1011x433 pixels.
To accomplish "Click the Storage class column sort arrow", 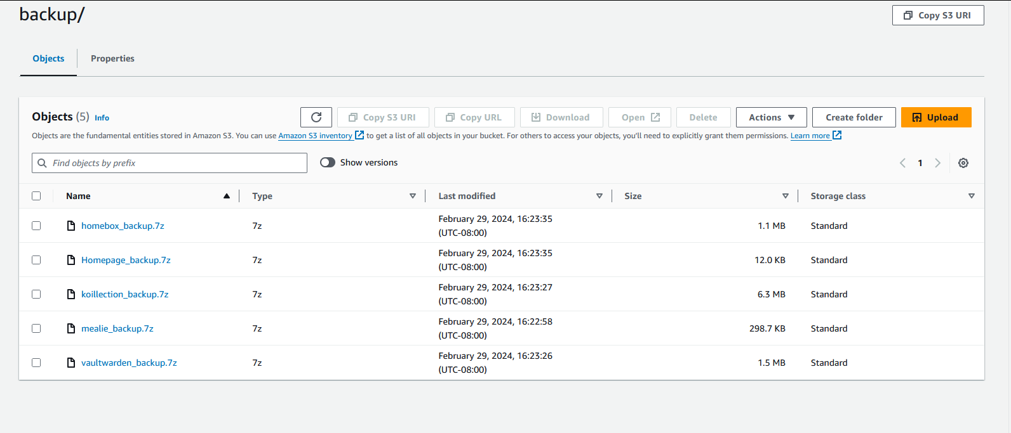I will [971, 196].
